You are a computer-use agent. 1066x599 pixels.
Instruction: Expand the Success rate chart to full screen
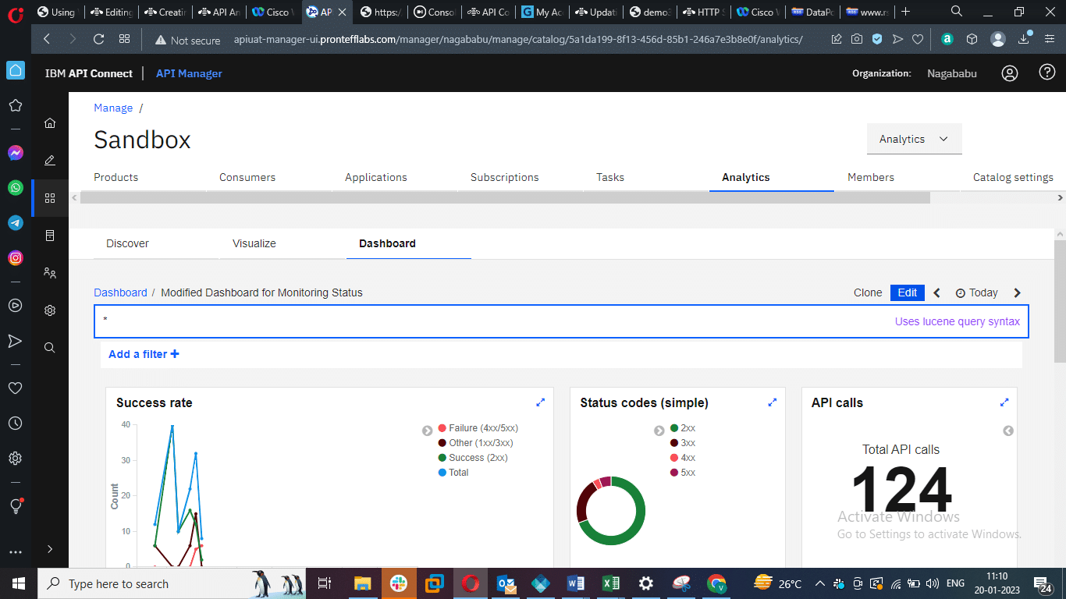(x=540, y=402)
